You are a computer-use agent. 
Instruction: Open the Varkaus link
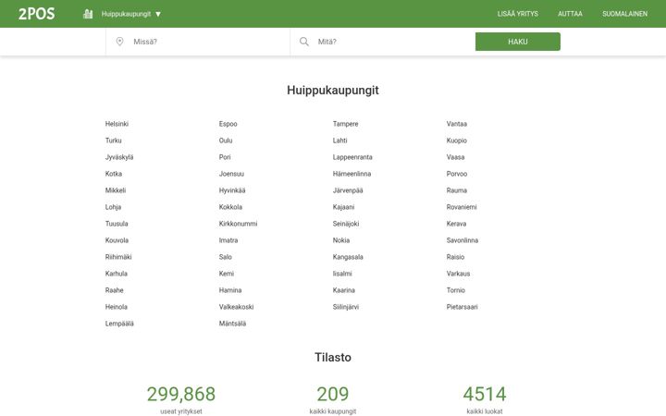click(458, 274)
